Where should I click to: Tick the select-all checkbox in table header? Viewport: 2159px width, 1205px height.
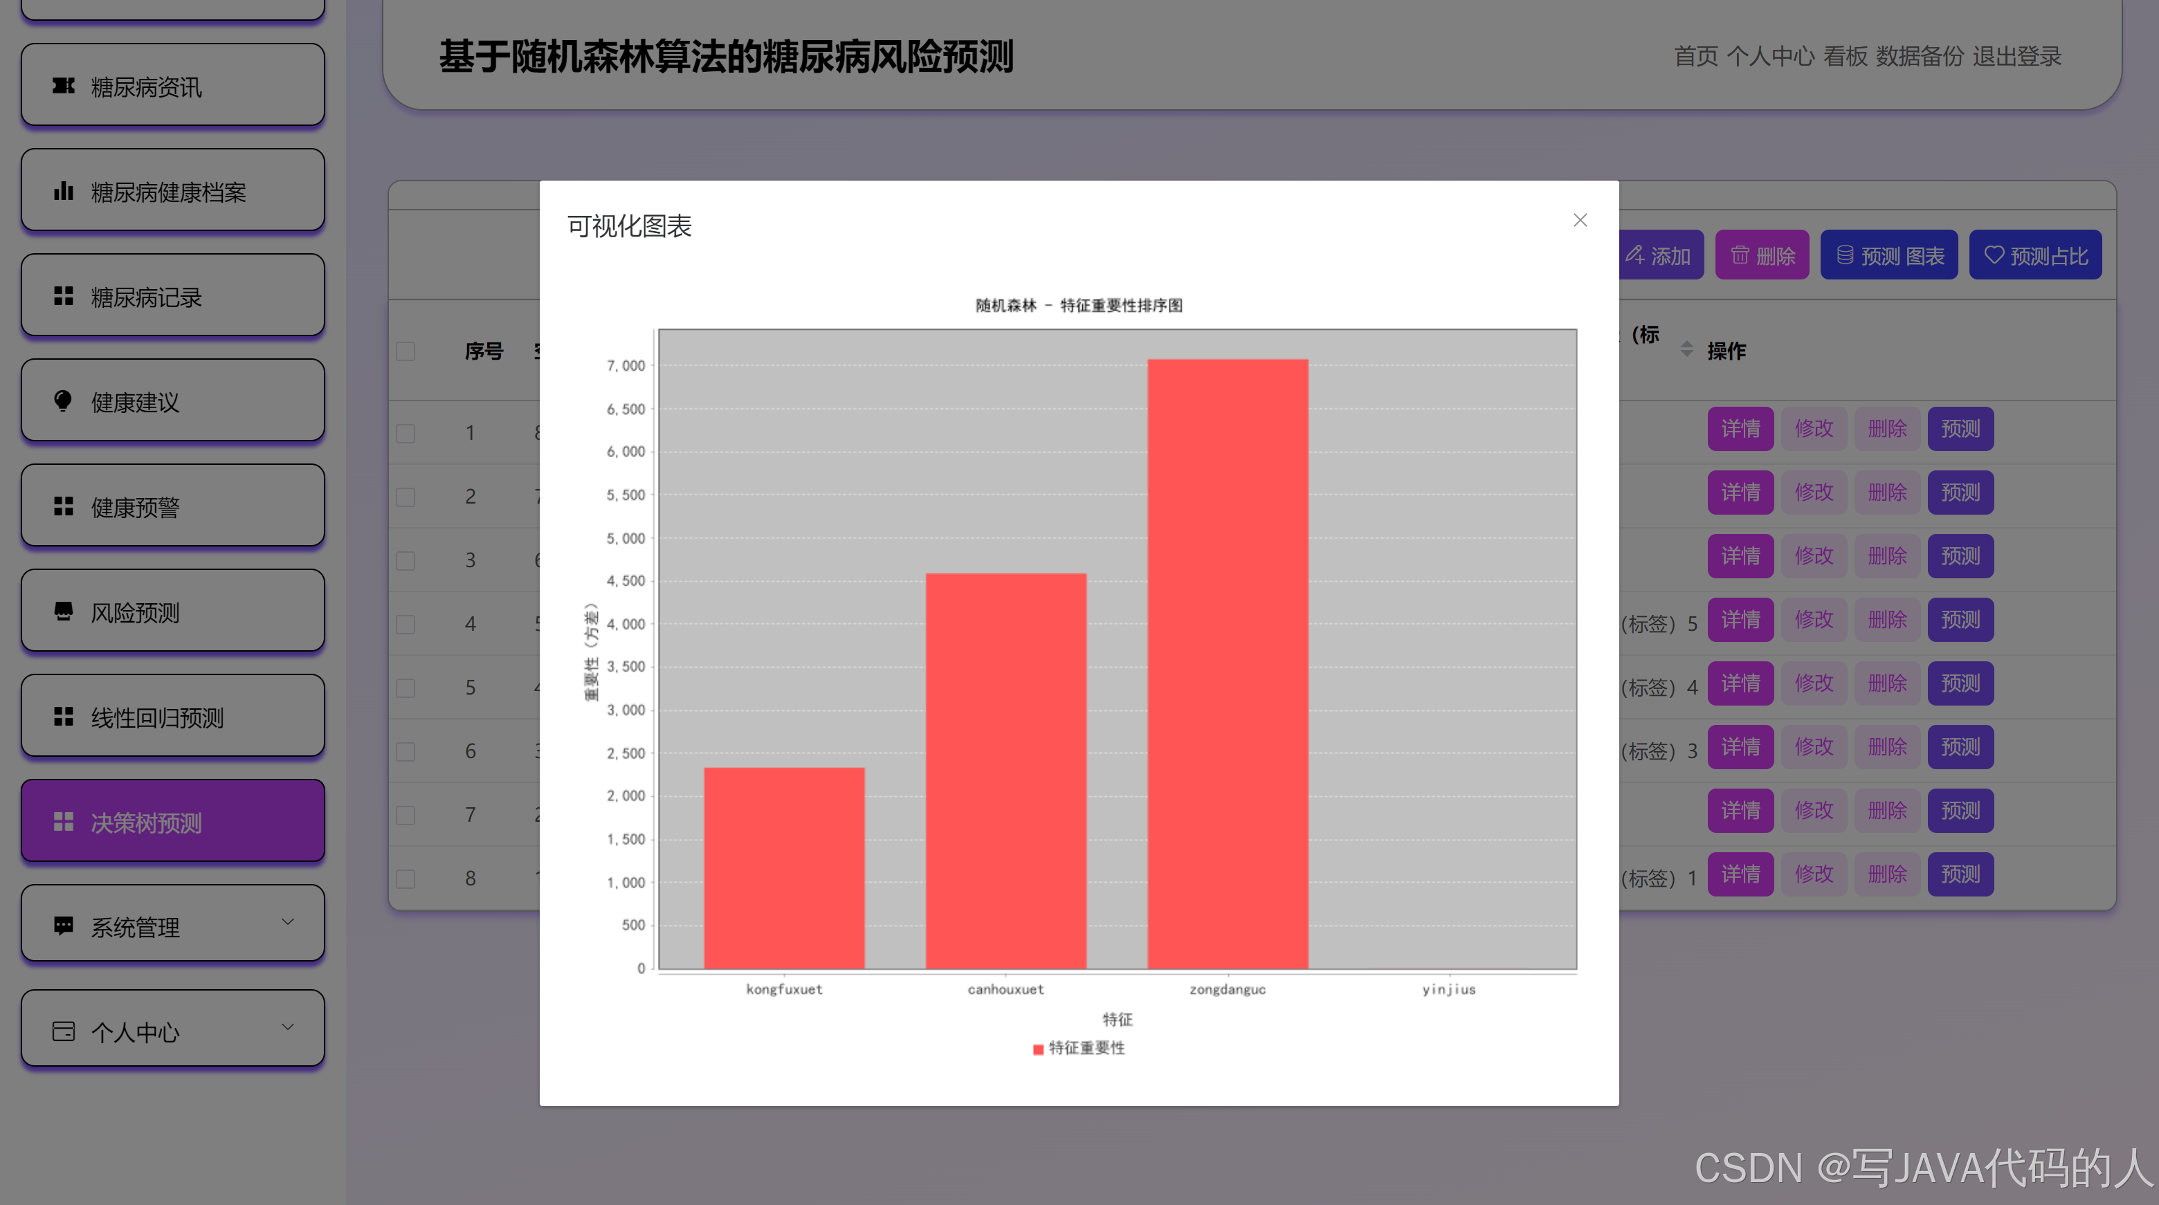tap(406, 351)
